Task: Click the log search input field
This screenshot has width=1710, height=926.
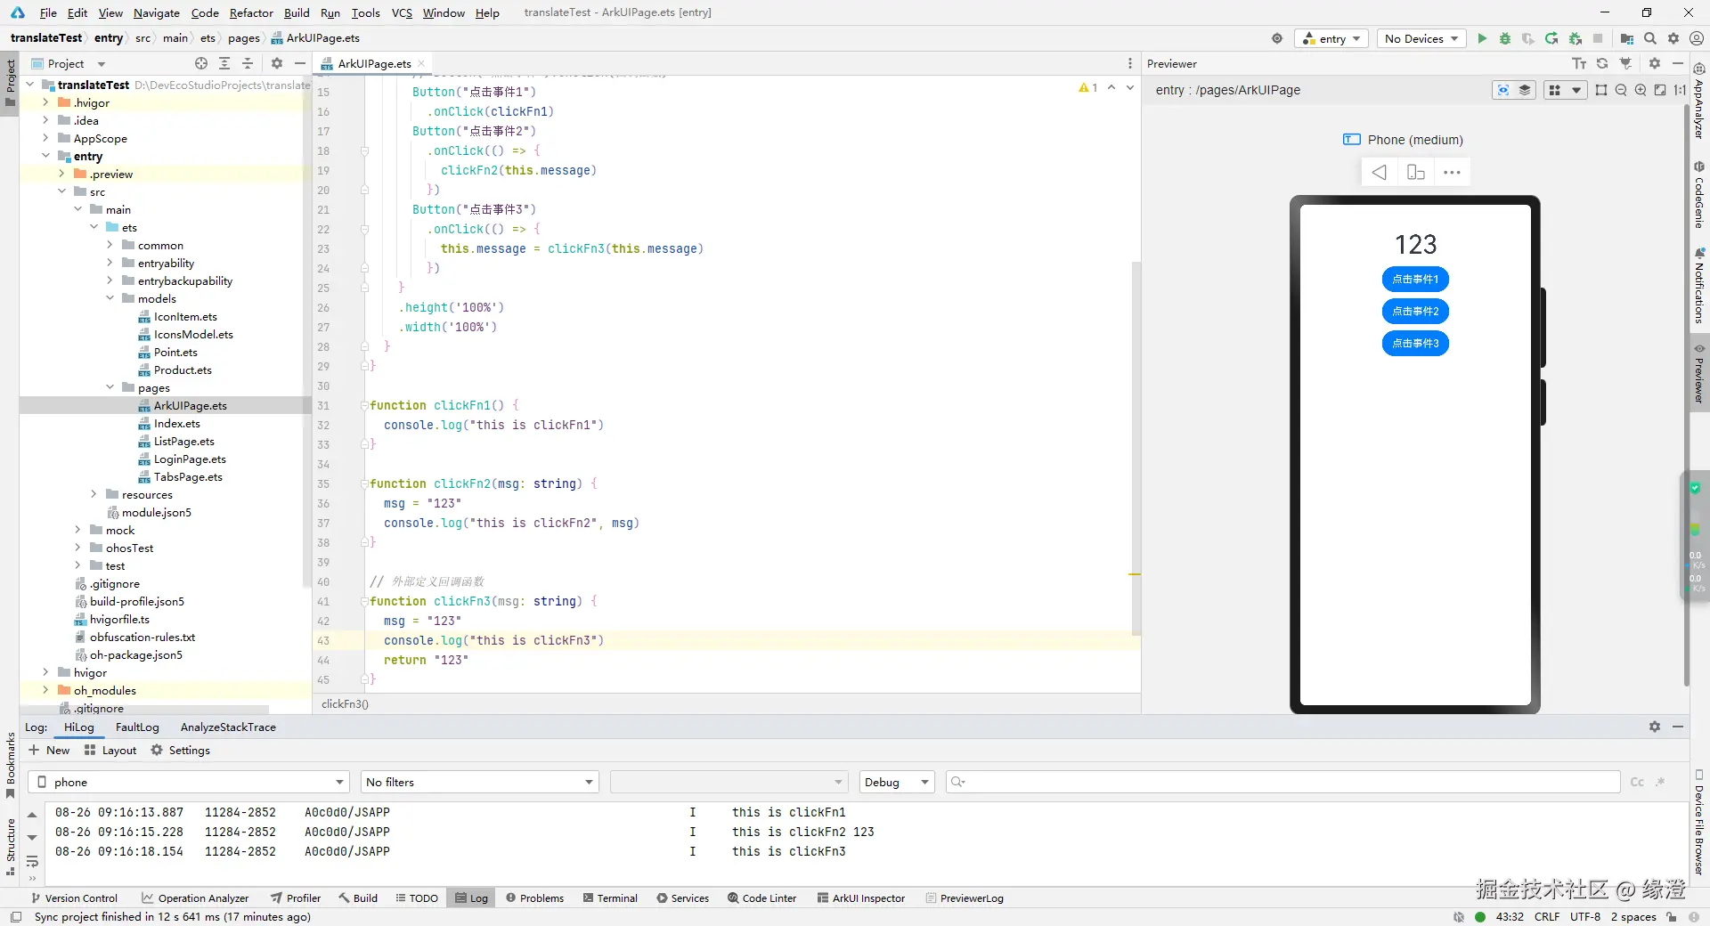Action: click(x=1282, y=782)
